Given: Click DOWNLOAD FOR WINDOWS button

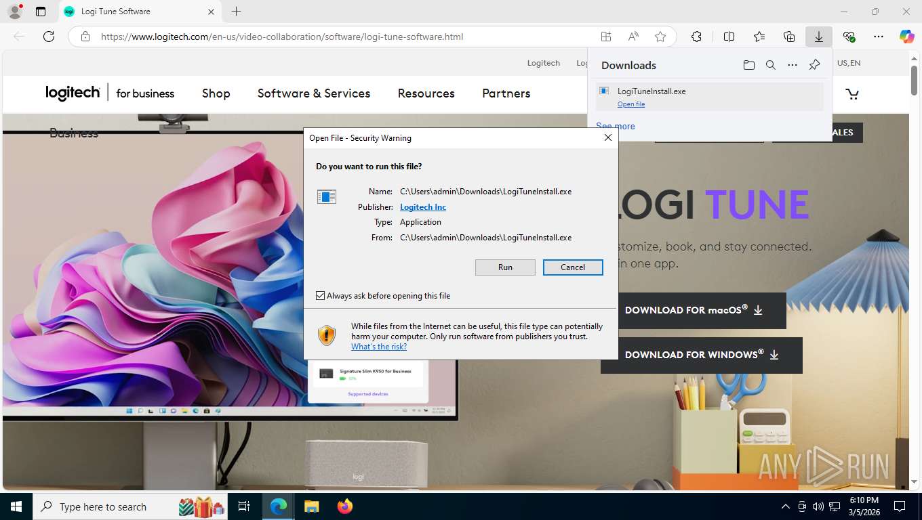Looking at the screenshot, I should pyautogui.click(x=702, y=355).
